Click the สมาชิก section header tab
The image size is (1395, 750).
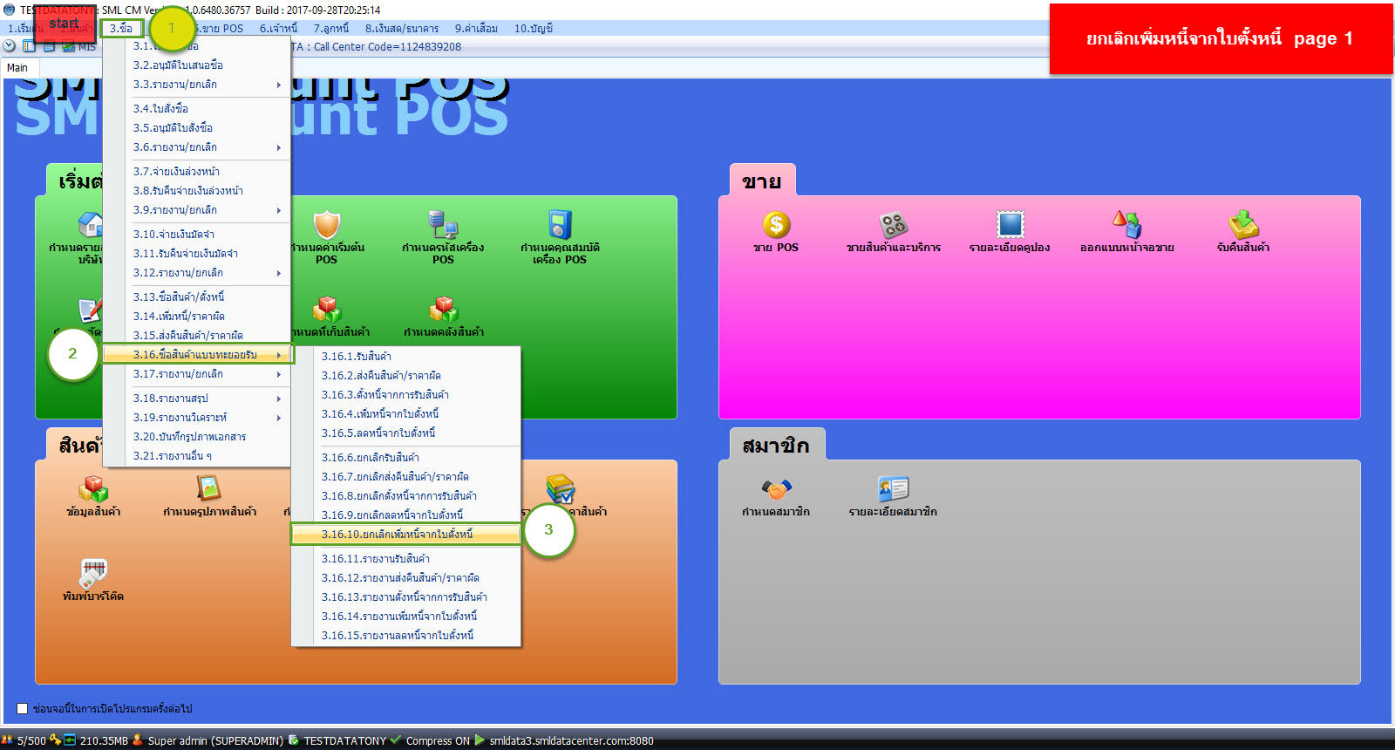tap(775, 446)
